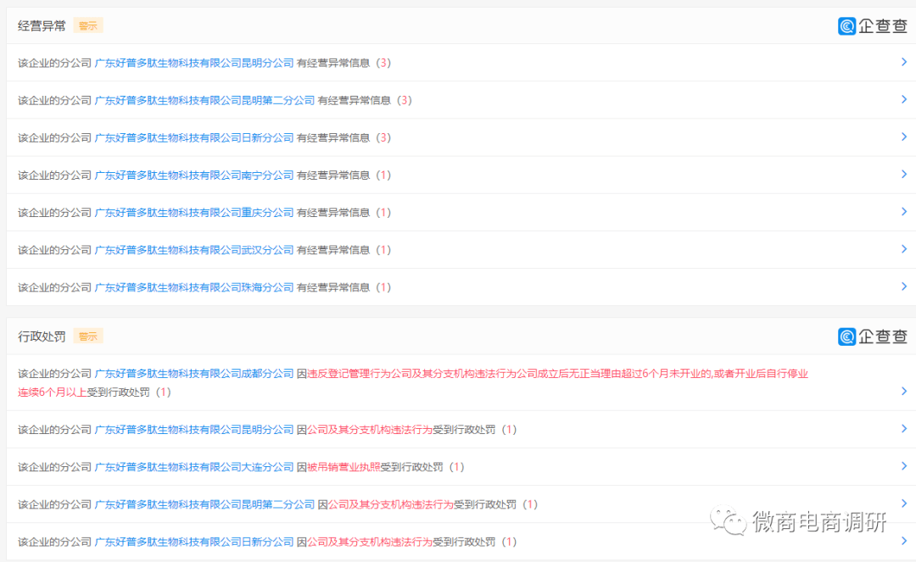Viewport: 916px width, 562px height.
Task: Expand 昆明分公司 row under 经营异常 via chevron
Action: [x=904, y=62]
